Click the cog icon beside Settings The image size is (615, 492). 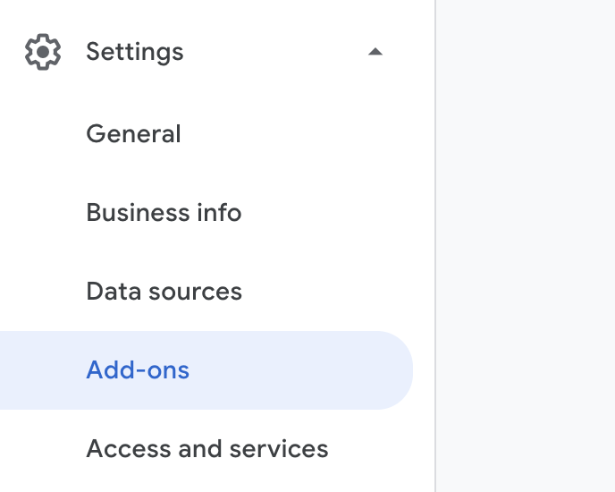(43, 52)
